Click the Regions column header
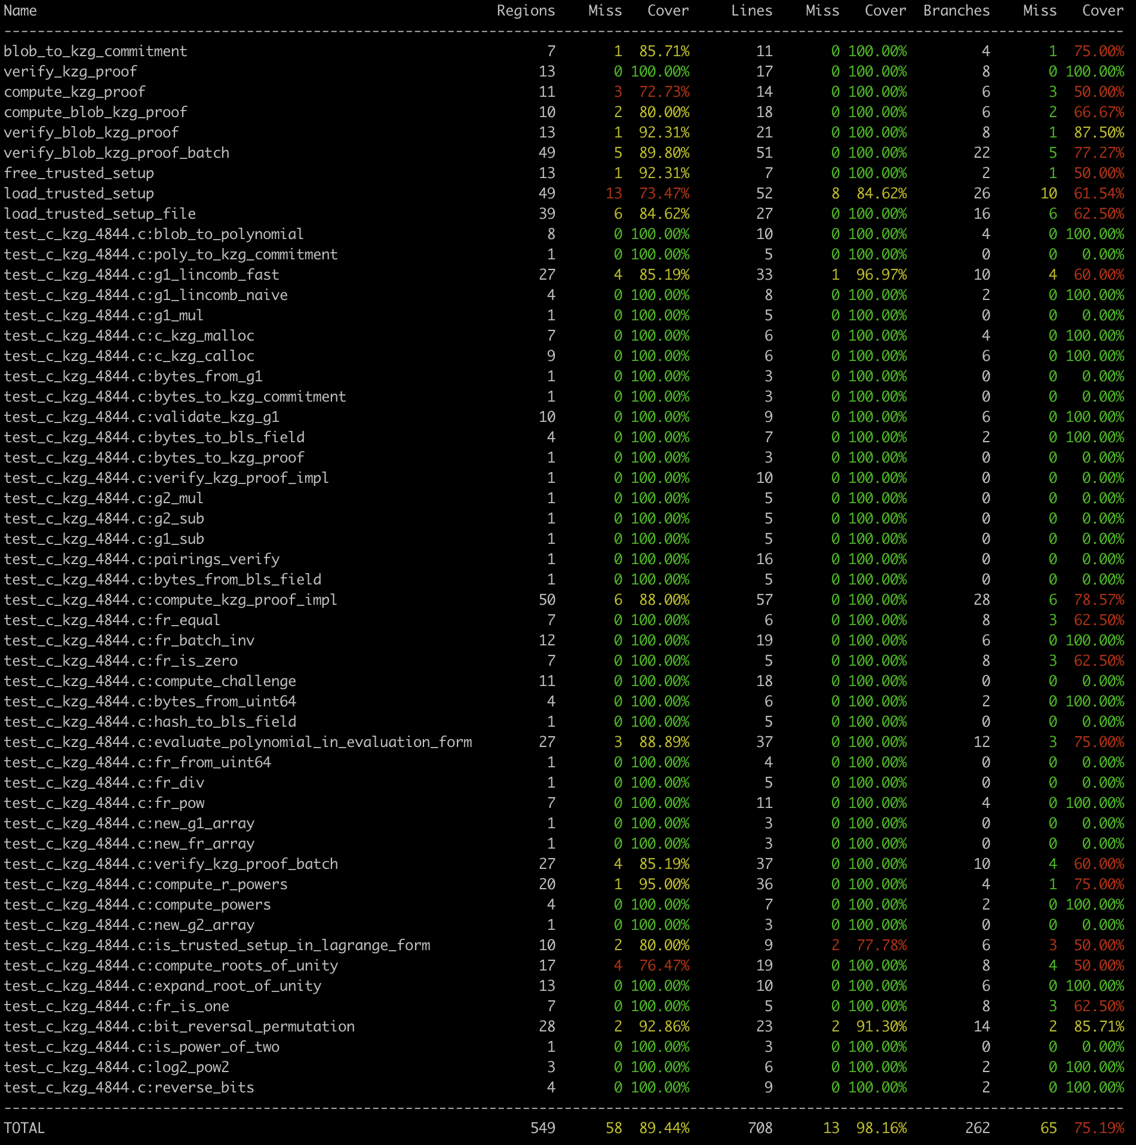Viewport: 1136px width, 1145px height. pyautogui.click(x=526, y=11)
